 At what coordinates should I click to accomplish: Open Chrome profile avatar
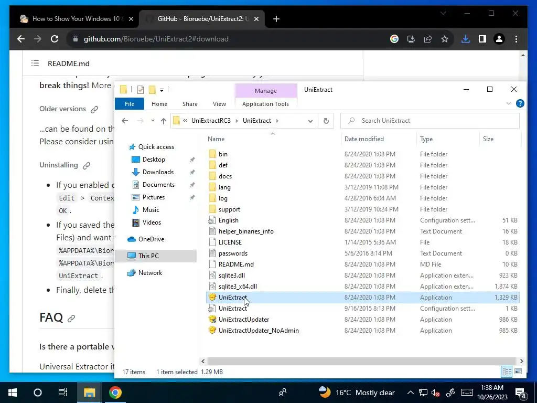(499, 39)
